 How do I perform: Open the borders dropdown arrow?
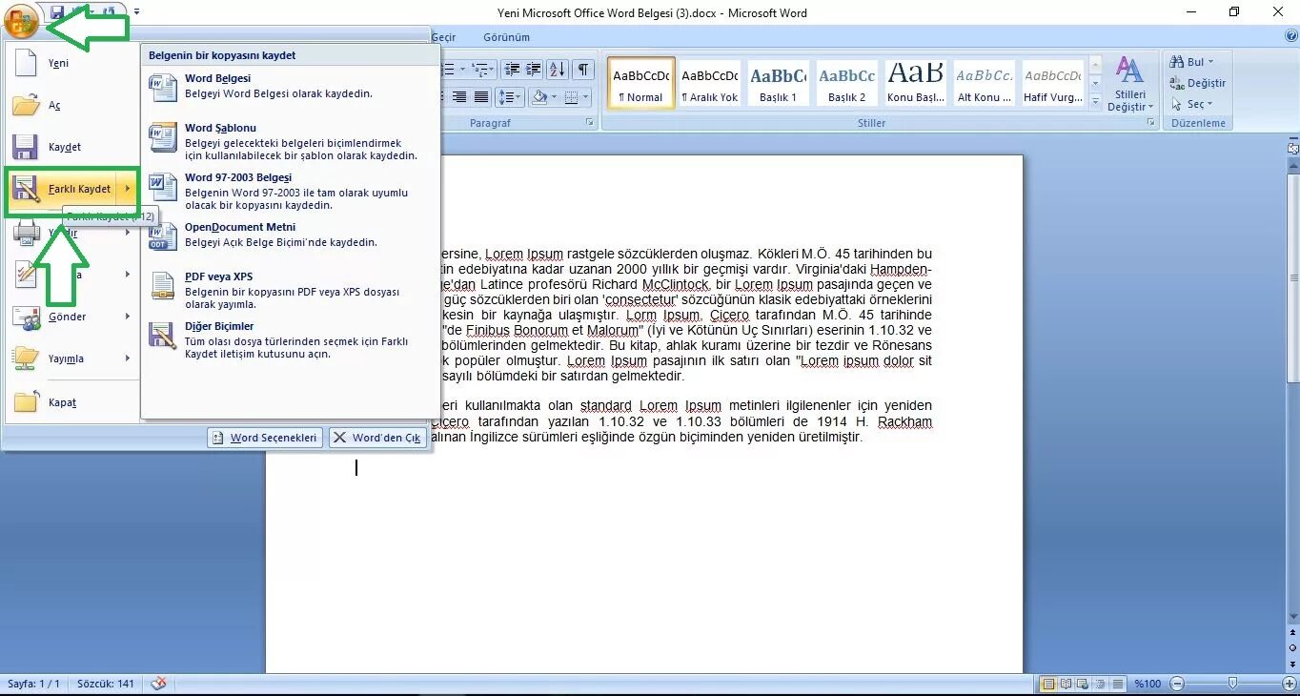pos(587,96)
